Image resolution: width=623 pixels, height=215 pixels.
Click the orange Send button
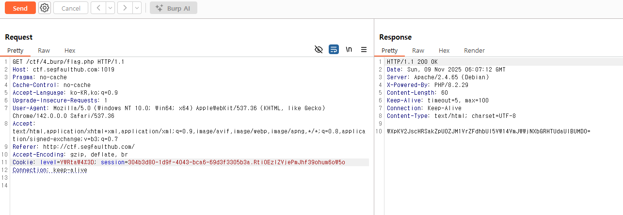pos(20,8)
